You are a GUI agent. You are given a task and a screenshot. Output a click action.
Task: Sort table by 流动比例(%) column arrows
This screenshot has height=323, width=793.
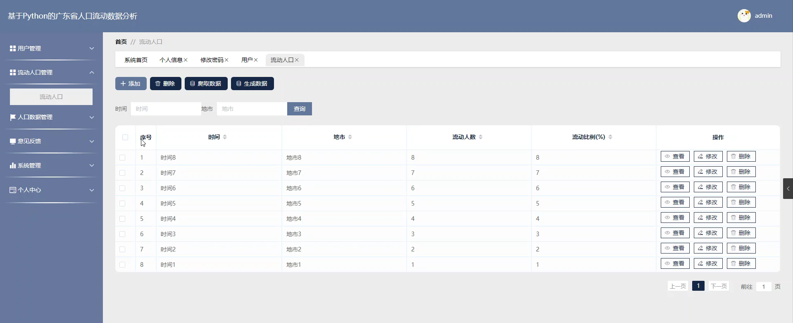click(x=610, y=137)
